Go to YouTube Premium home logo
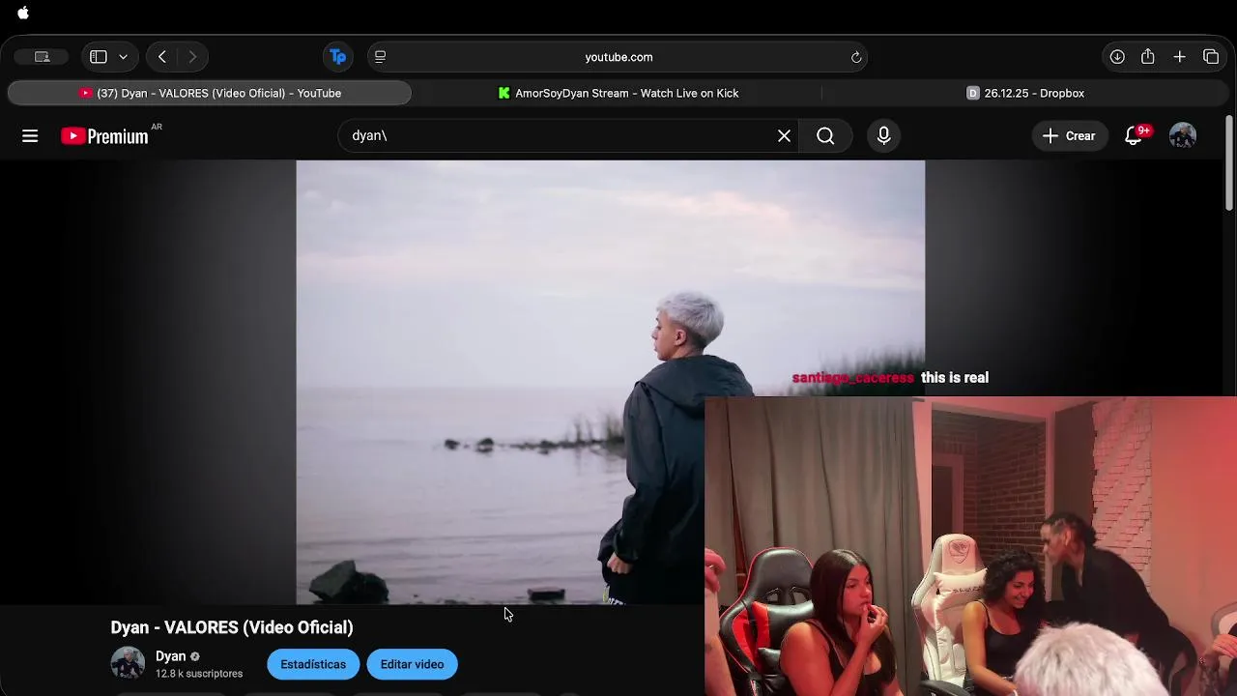This screenshot has width=1237, height=696. pos(104,136)
